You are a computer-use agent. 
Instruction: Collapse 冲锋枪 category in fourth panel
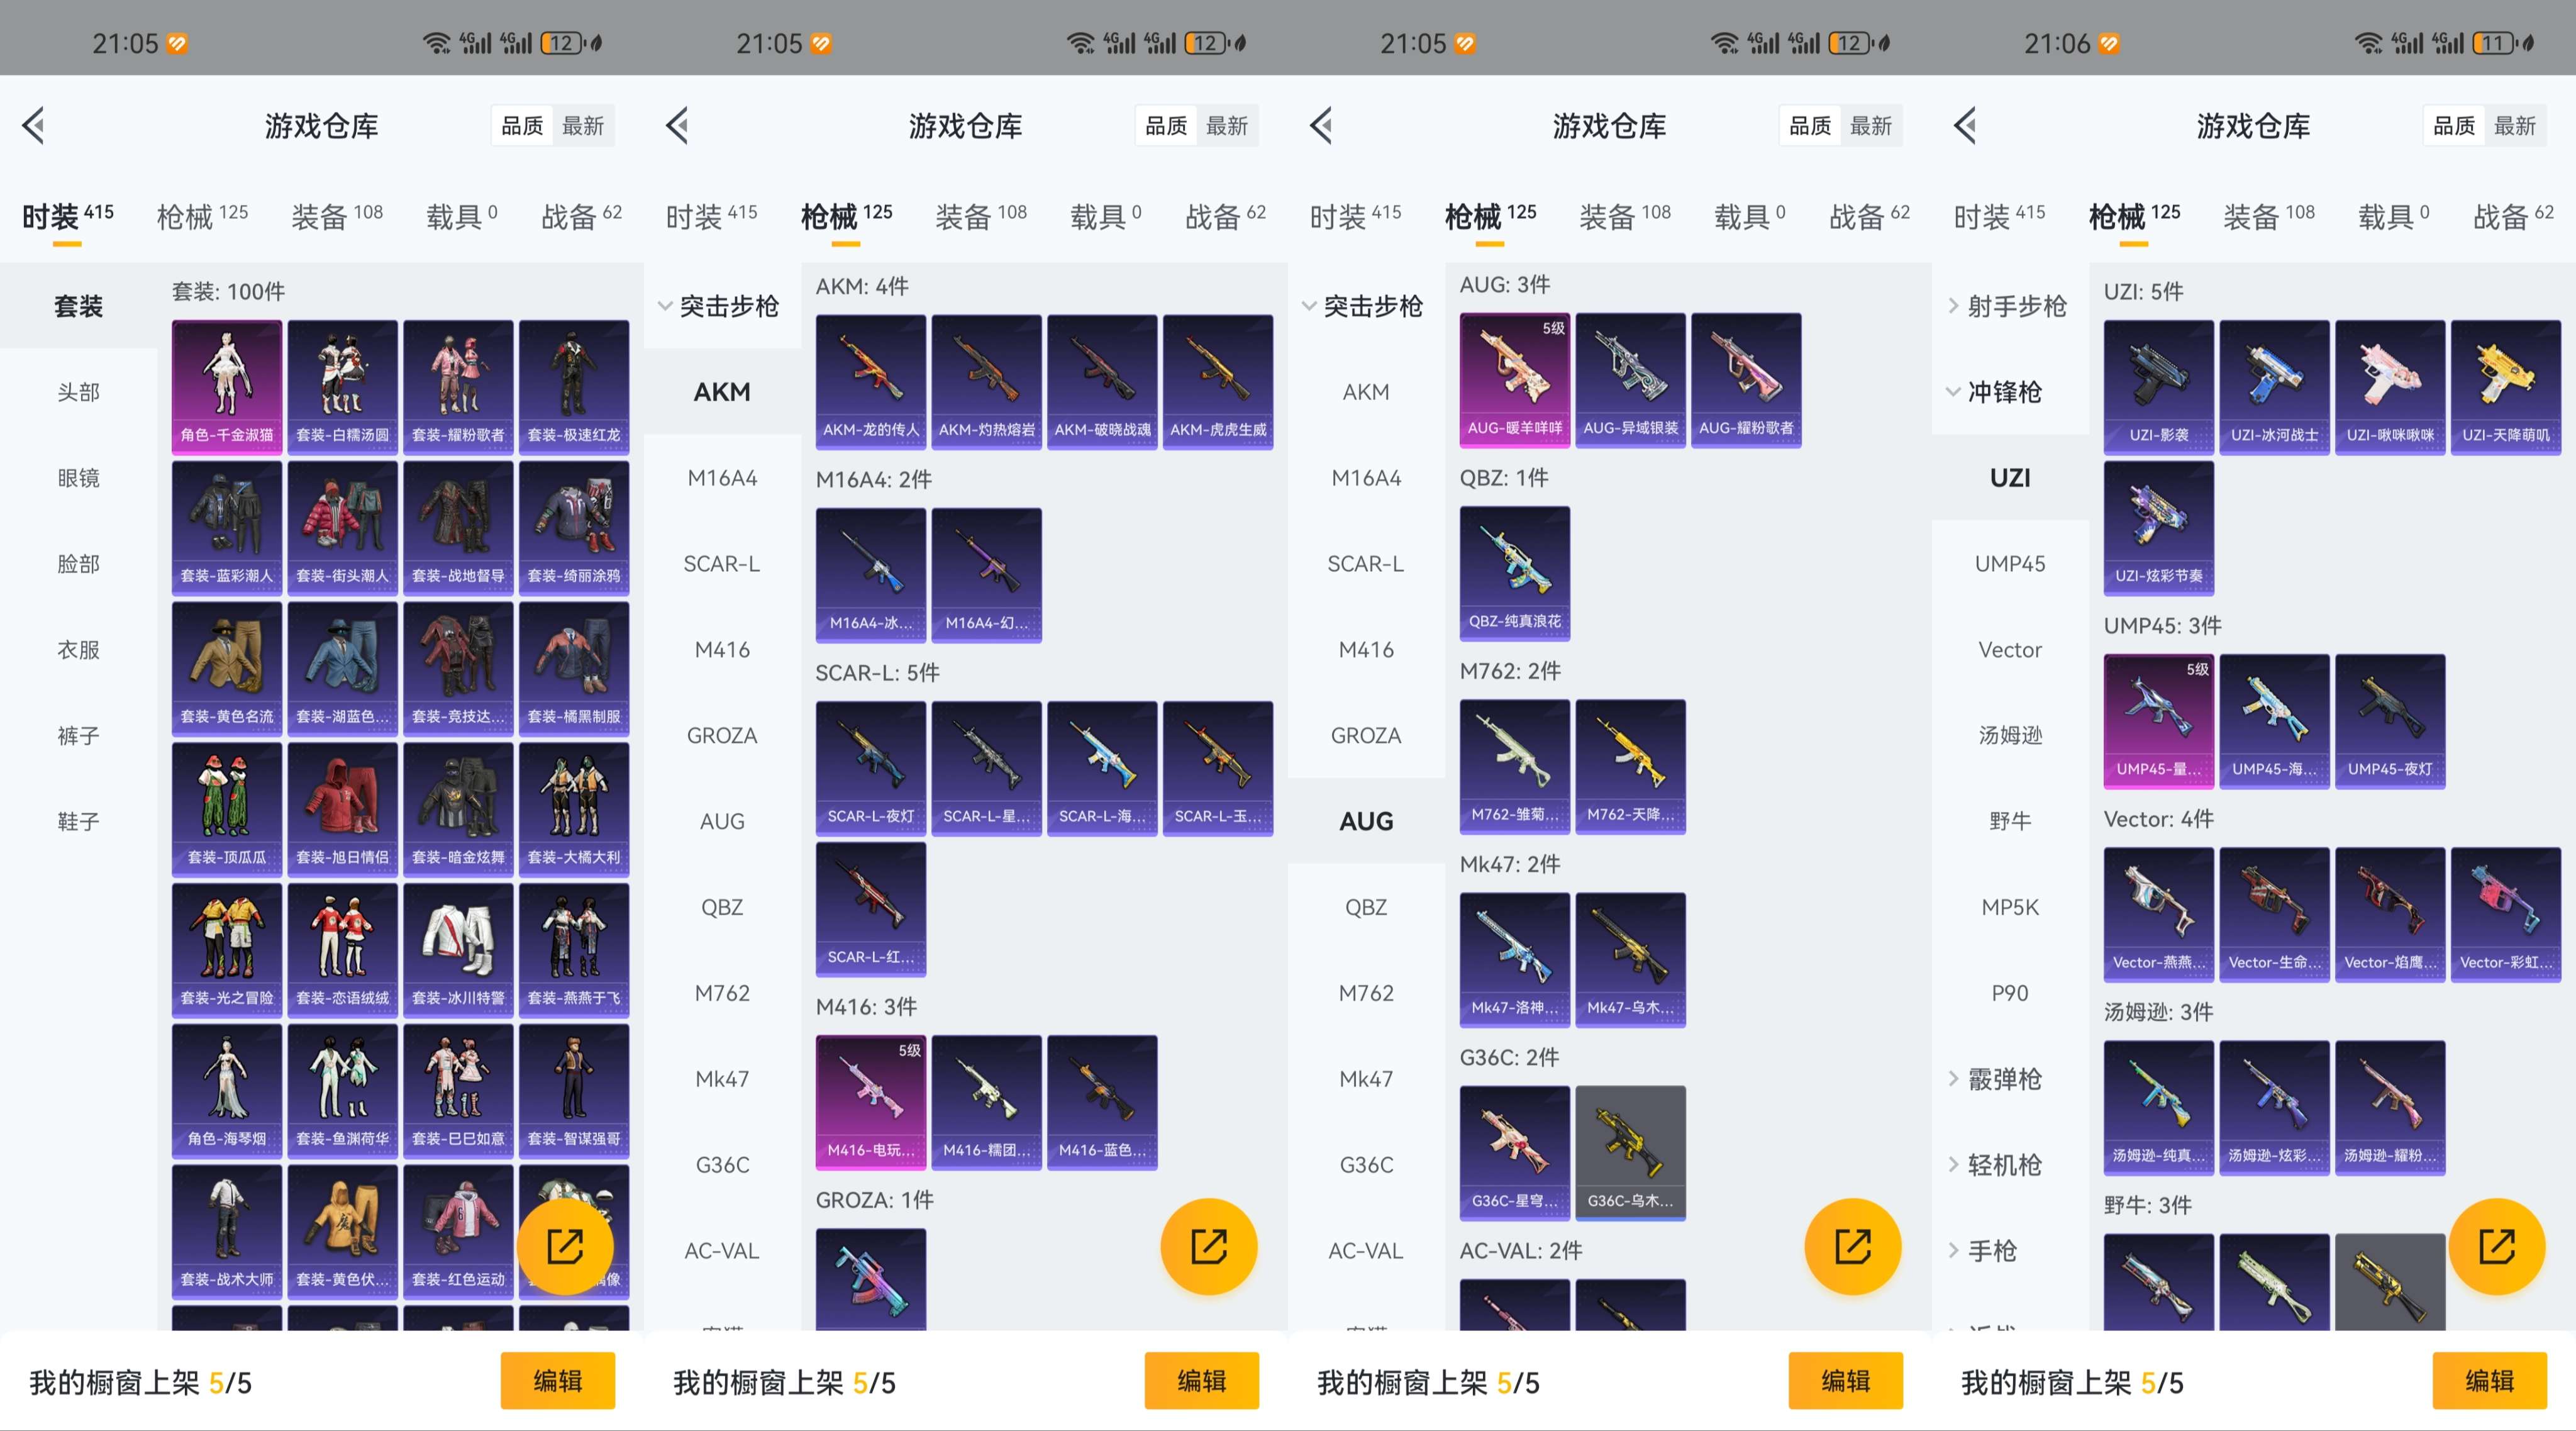tap(2010, 392)
